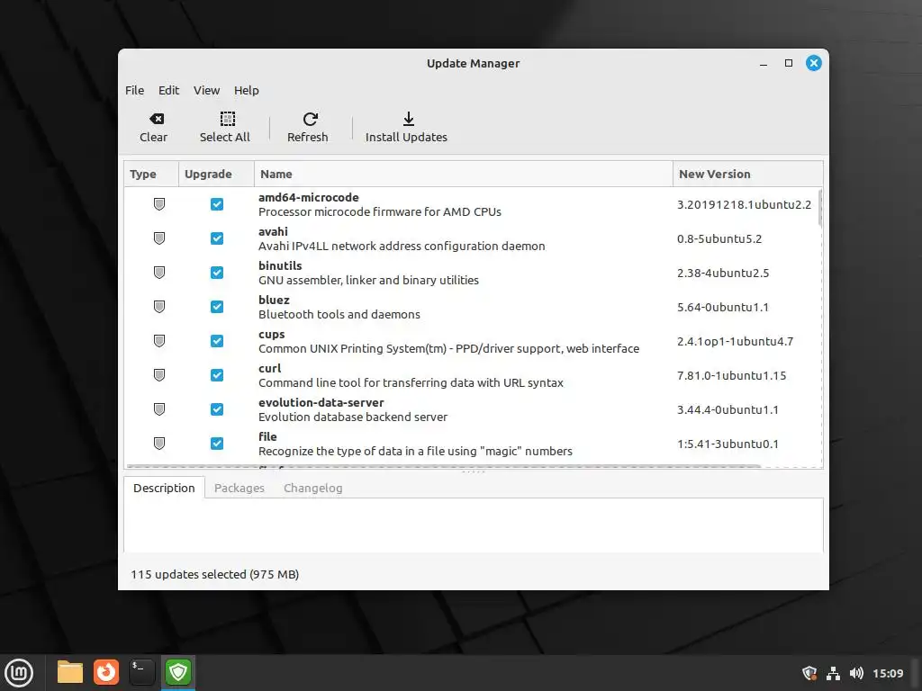Select the curl package name
Screen dimensions: 922x691
[x=270, y=368]
